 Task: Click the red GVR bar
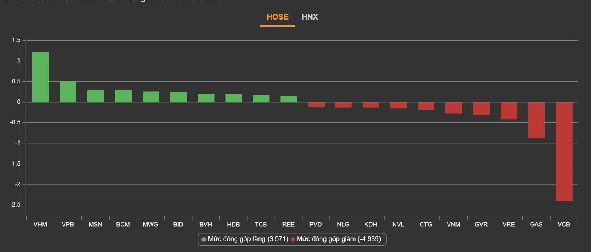[481, 108]
